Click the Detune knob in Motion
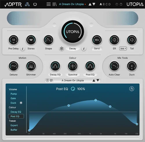 14,66
